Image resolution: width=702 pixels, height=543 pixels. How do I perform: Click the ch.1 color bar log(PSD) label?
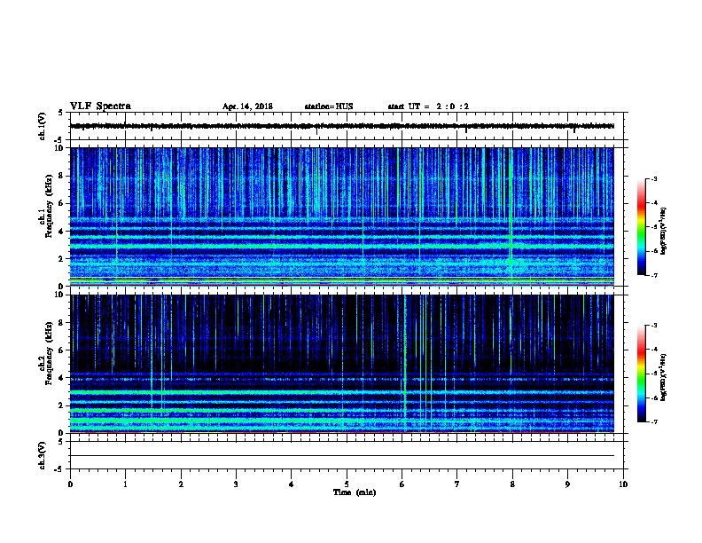(663, 231)
